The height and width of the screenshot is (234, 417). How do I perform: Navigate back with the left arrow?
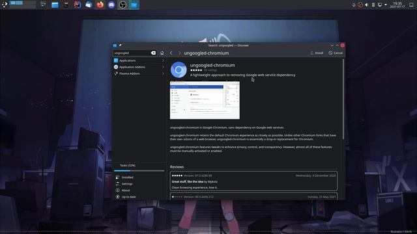point(171,53)
